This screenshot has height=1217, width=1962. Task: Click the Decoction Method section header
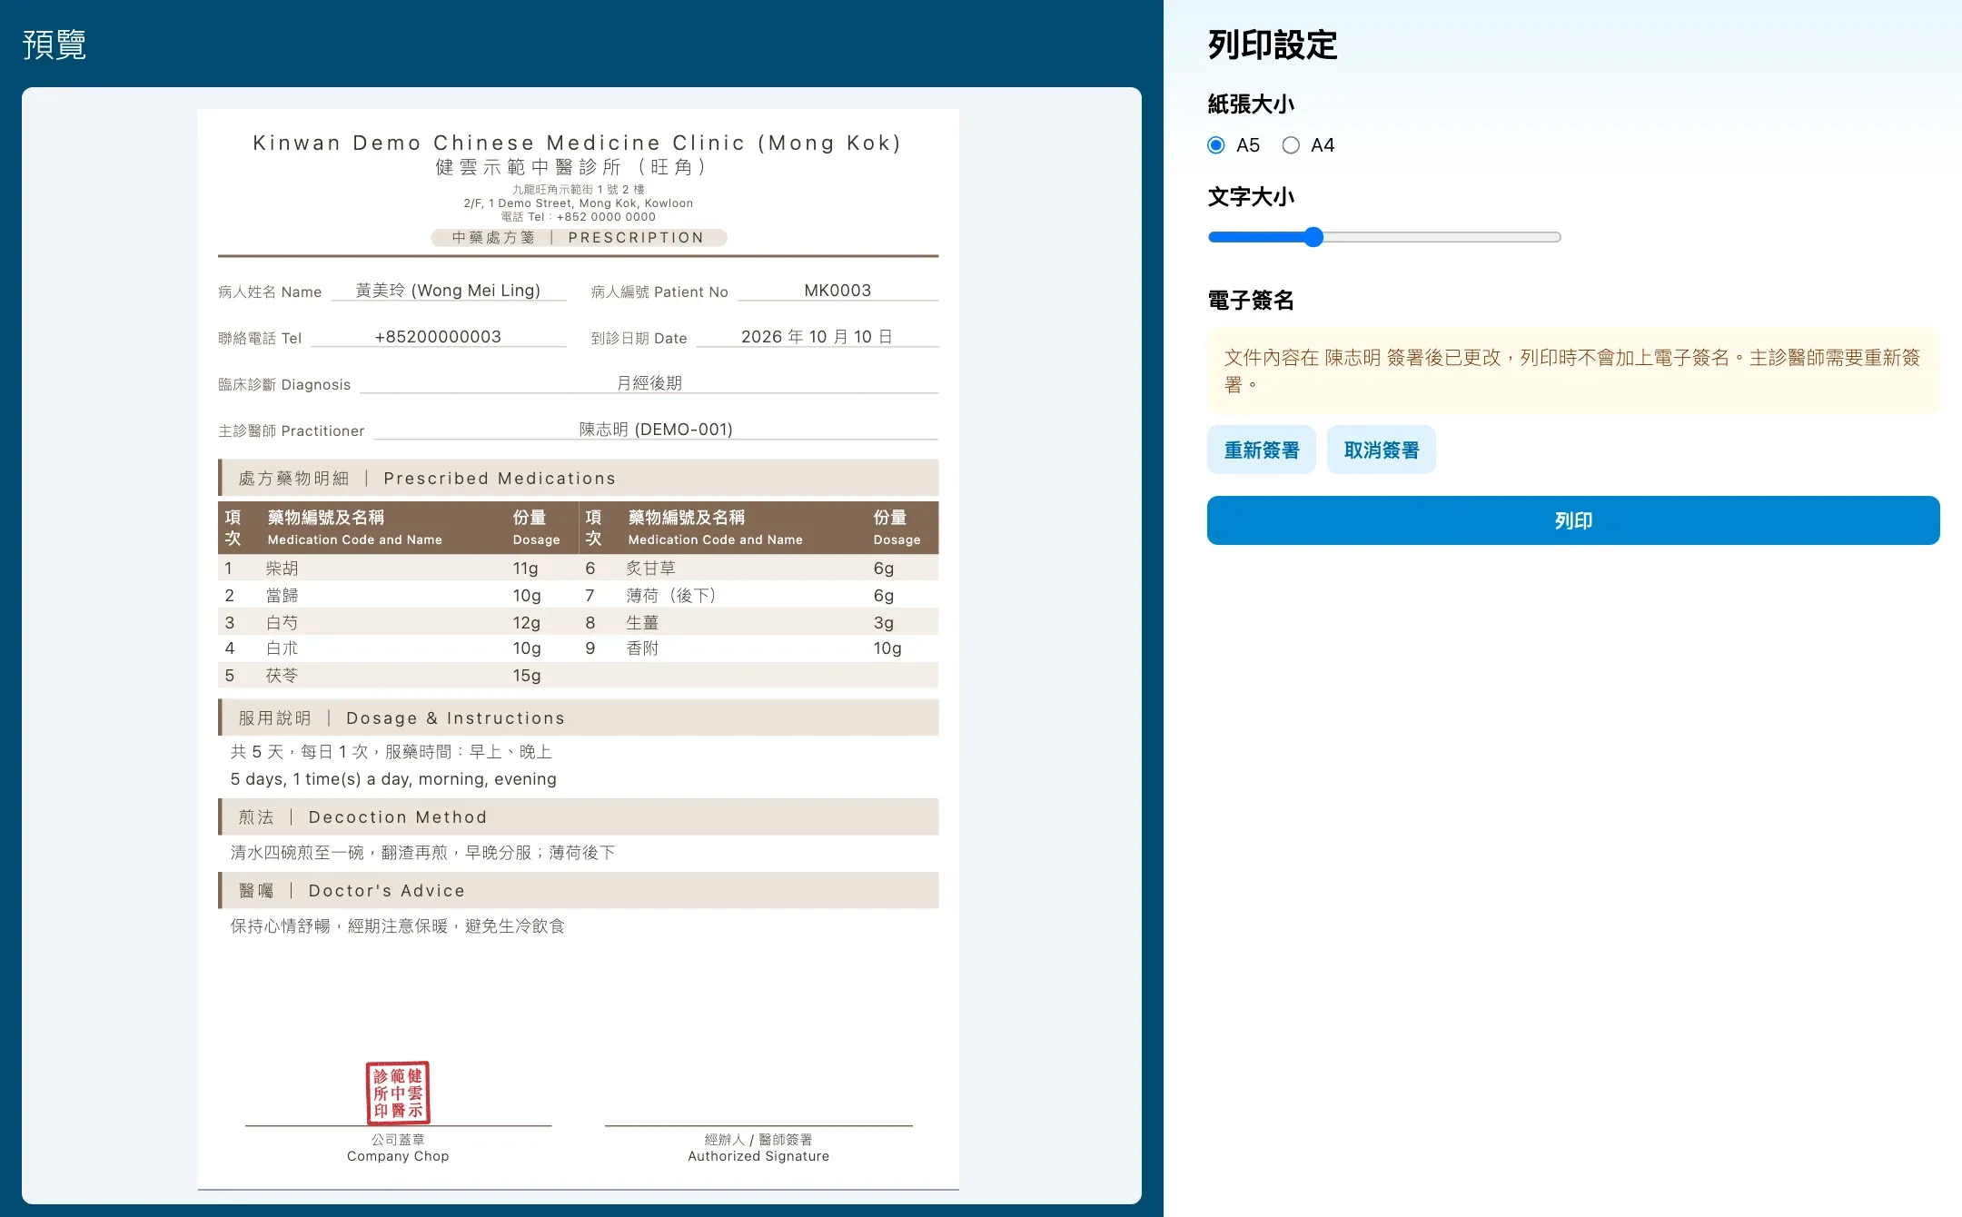(579, 816)
